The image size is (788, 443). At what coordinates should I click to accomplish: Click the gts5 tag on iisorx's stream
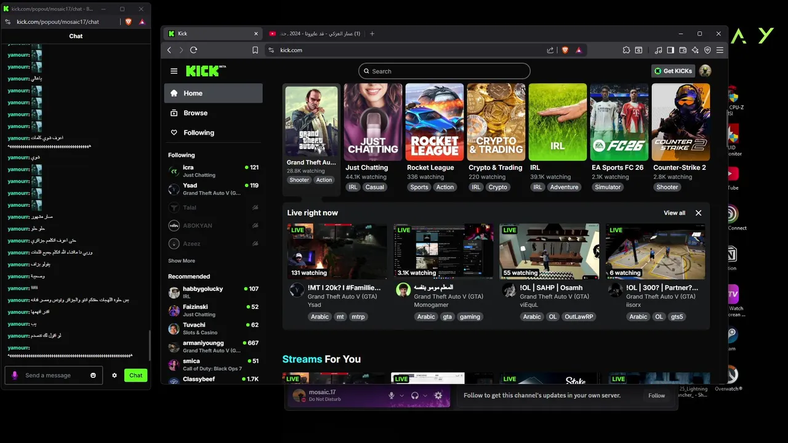[x=677, y=317]
